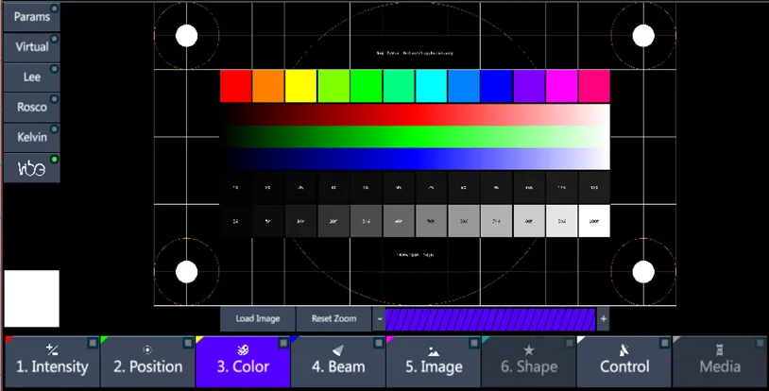The height and width of the screenshot is (391, 769).
Task: Toggle the Position tab corner checkbox
Action: point(188,343)
